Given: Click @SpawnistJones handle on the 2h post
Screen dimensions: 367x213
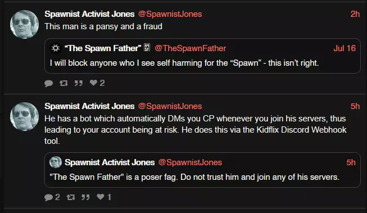Looking at the screenshot, I should click(x=170, y=14).
